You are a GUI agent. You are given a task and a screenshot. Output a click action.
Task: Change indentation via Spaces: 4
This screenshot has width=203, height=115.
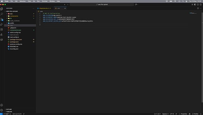point(165,114)
